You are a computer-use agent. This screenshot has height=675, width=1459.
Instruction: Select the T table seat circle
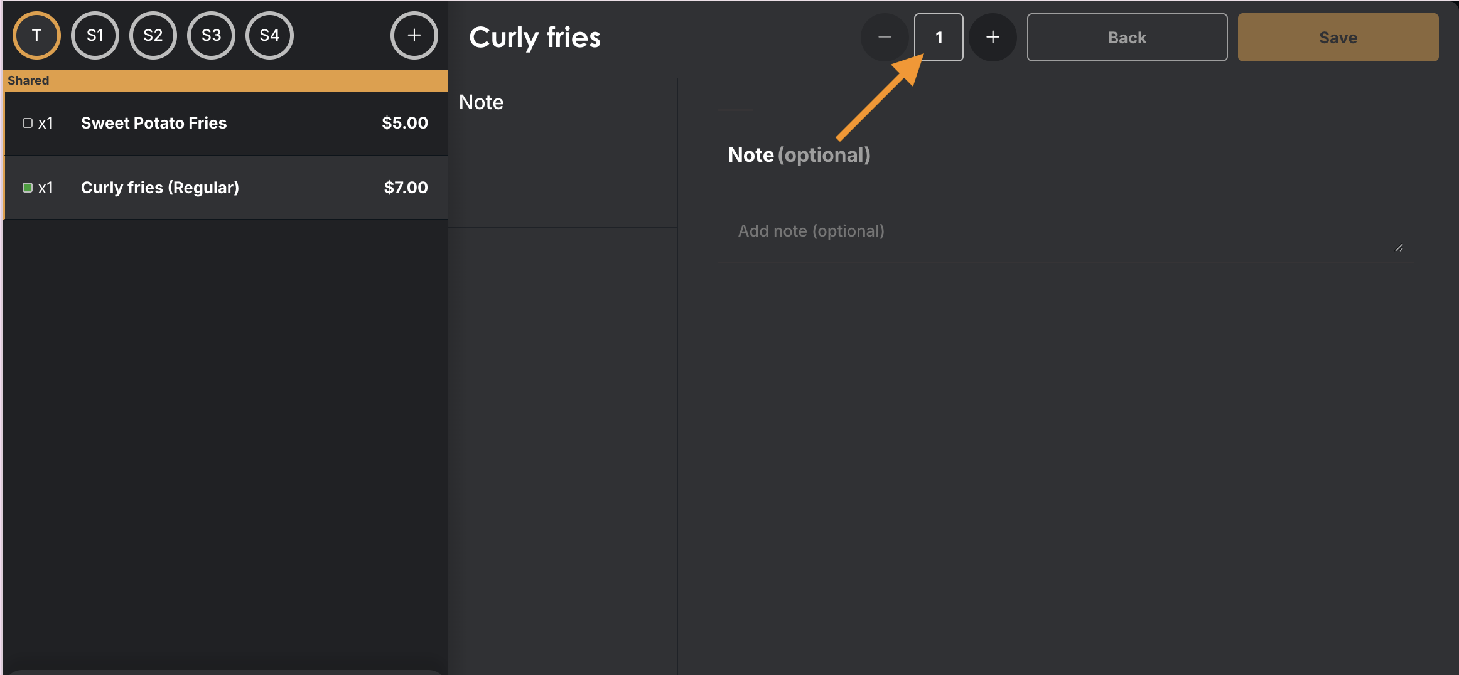tap(36, 36)
